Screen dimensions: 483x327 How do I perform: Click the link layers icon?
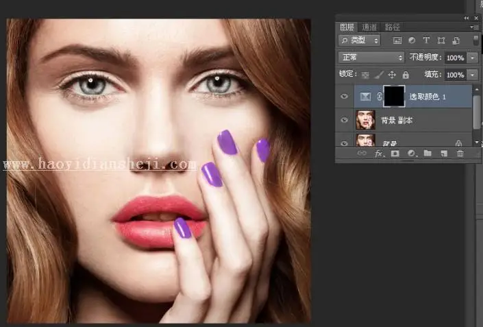362,153
